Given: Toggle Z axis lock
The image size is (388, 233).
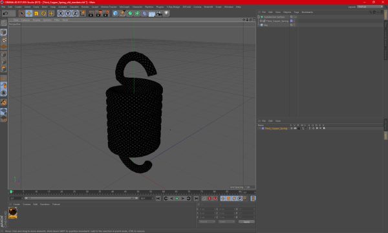Looking at the screenshot, I should tap(75, 14).
